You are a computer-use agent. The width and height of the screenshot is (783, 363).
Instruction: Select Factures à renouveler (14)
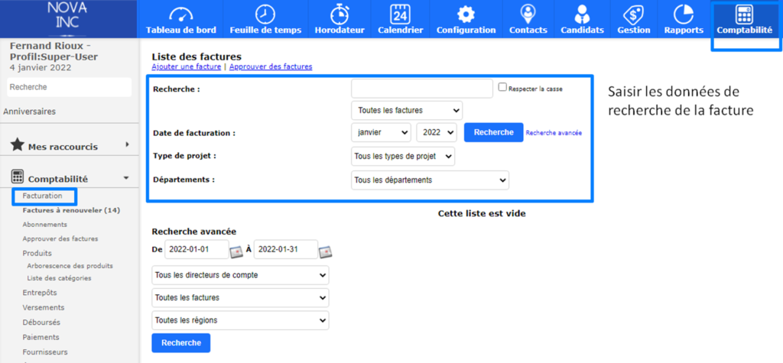coord(71,210)
